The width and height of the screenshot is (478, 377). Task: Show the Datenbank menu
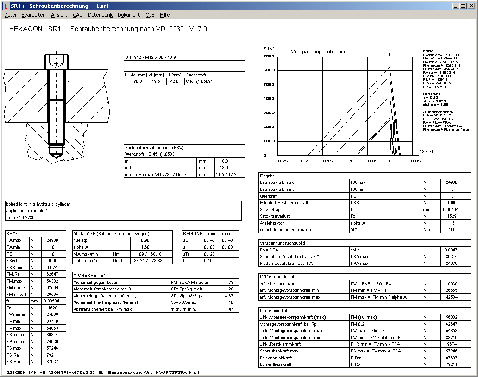100,15
